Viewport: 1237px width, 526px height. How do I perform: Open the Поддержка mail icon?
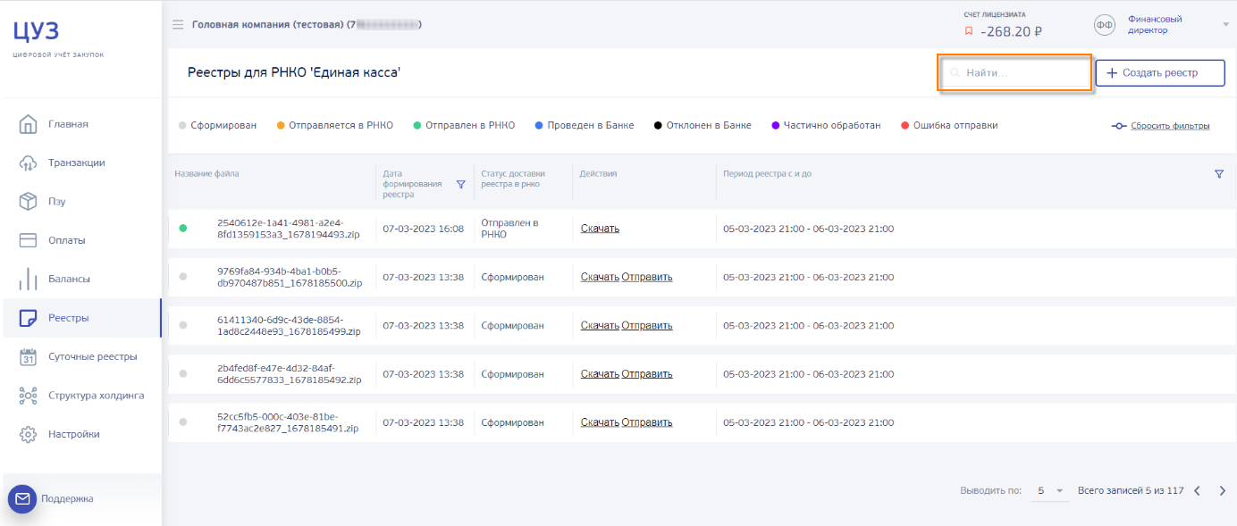click(x=22, y=498)
